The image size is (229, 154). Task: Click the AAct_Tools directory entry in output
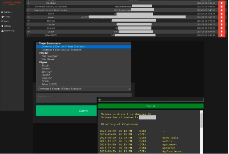[x=170, y=138]
